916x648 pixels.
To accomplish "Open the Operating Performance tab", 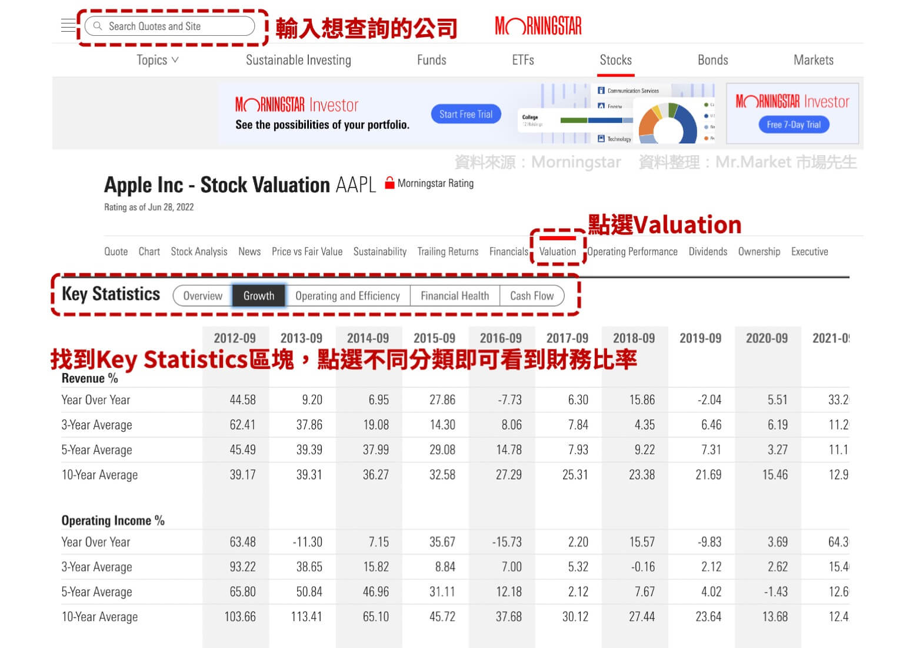I will [x=632, y=251].
